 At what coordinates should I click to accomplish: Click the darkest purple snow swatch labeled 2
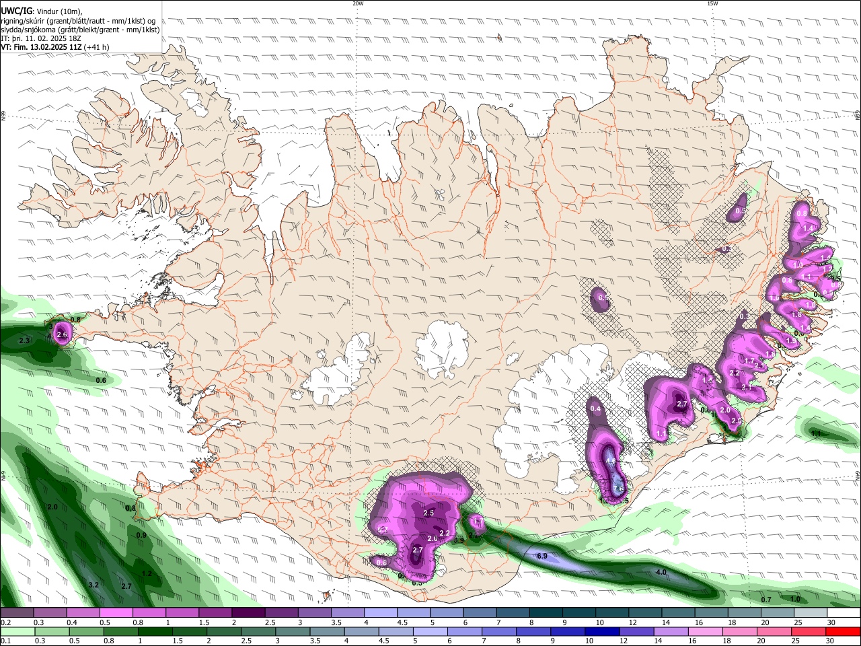(x=248, y=613)
